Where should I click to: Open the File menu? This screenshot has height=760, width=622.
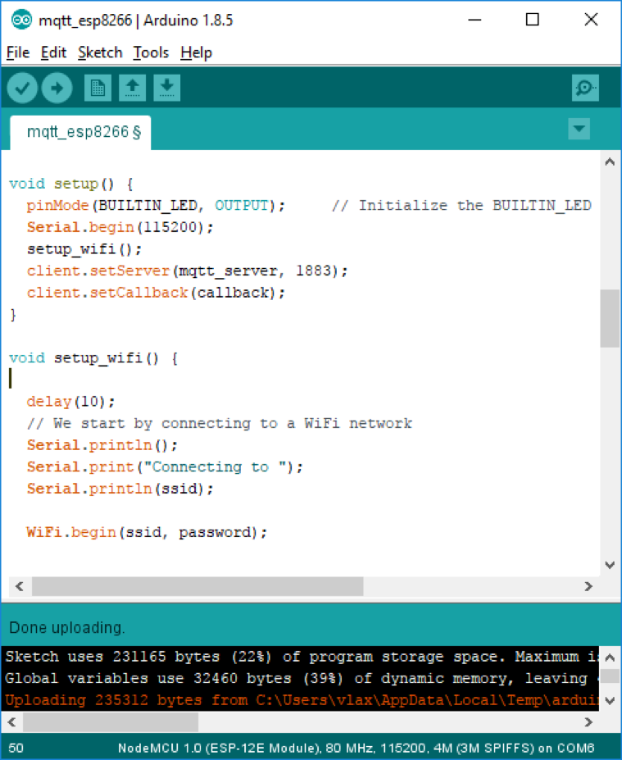(18, 52)
